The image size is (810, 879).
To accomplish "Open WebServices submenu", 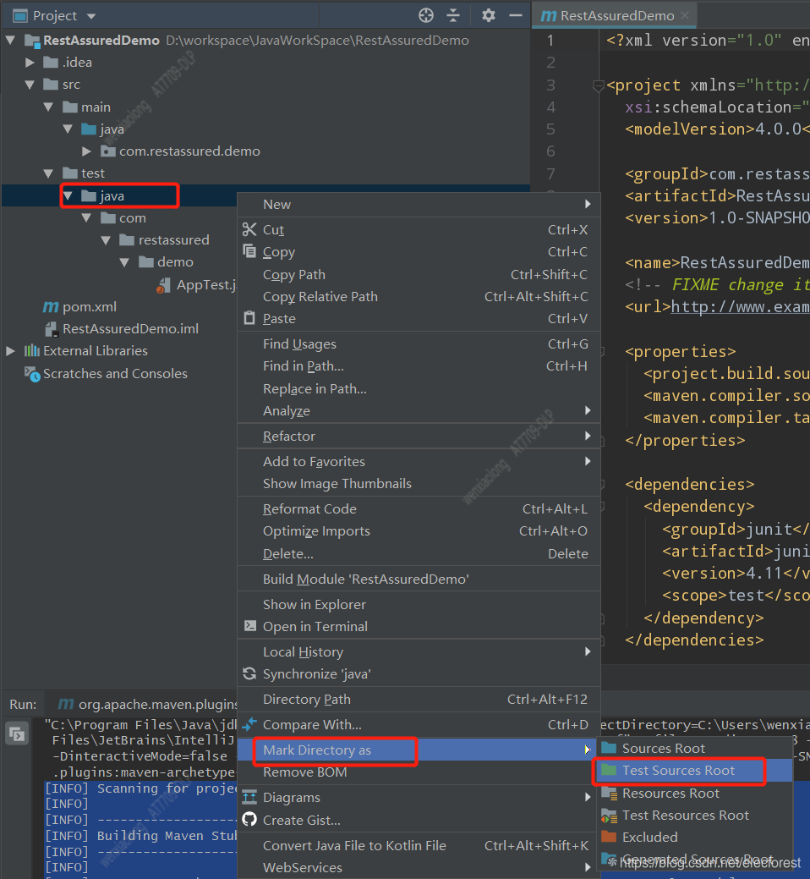I will (x=419, y=868).
